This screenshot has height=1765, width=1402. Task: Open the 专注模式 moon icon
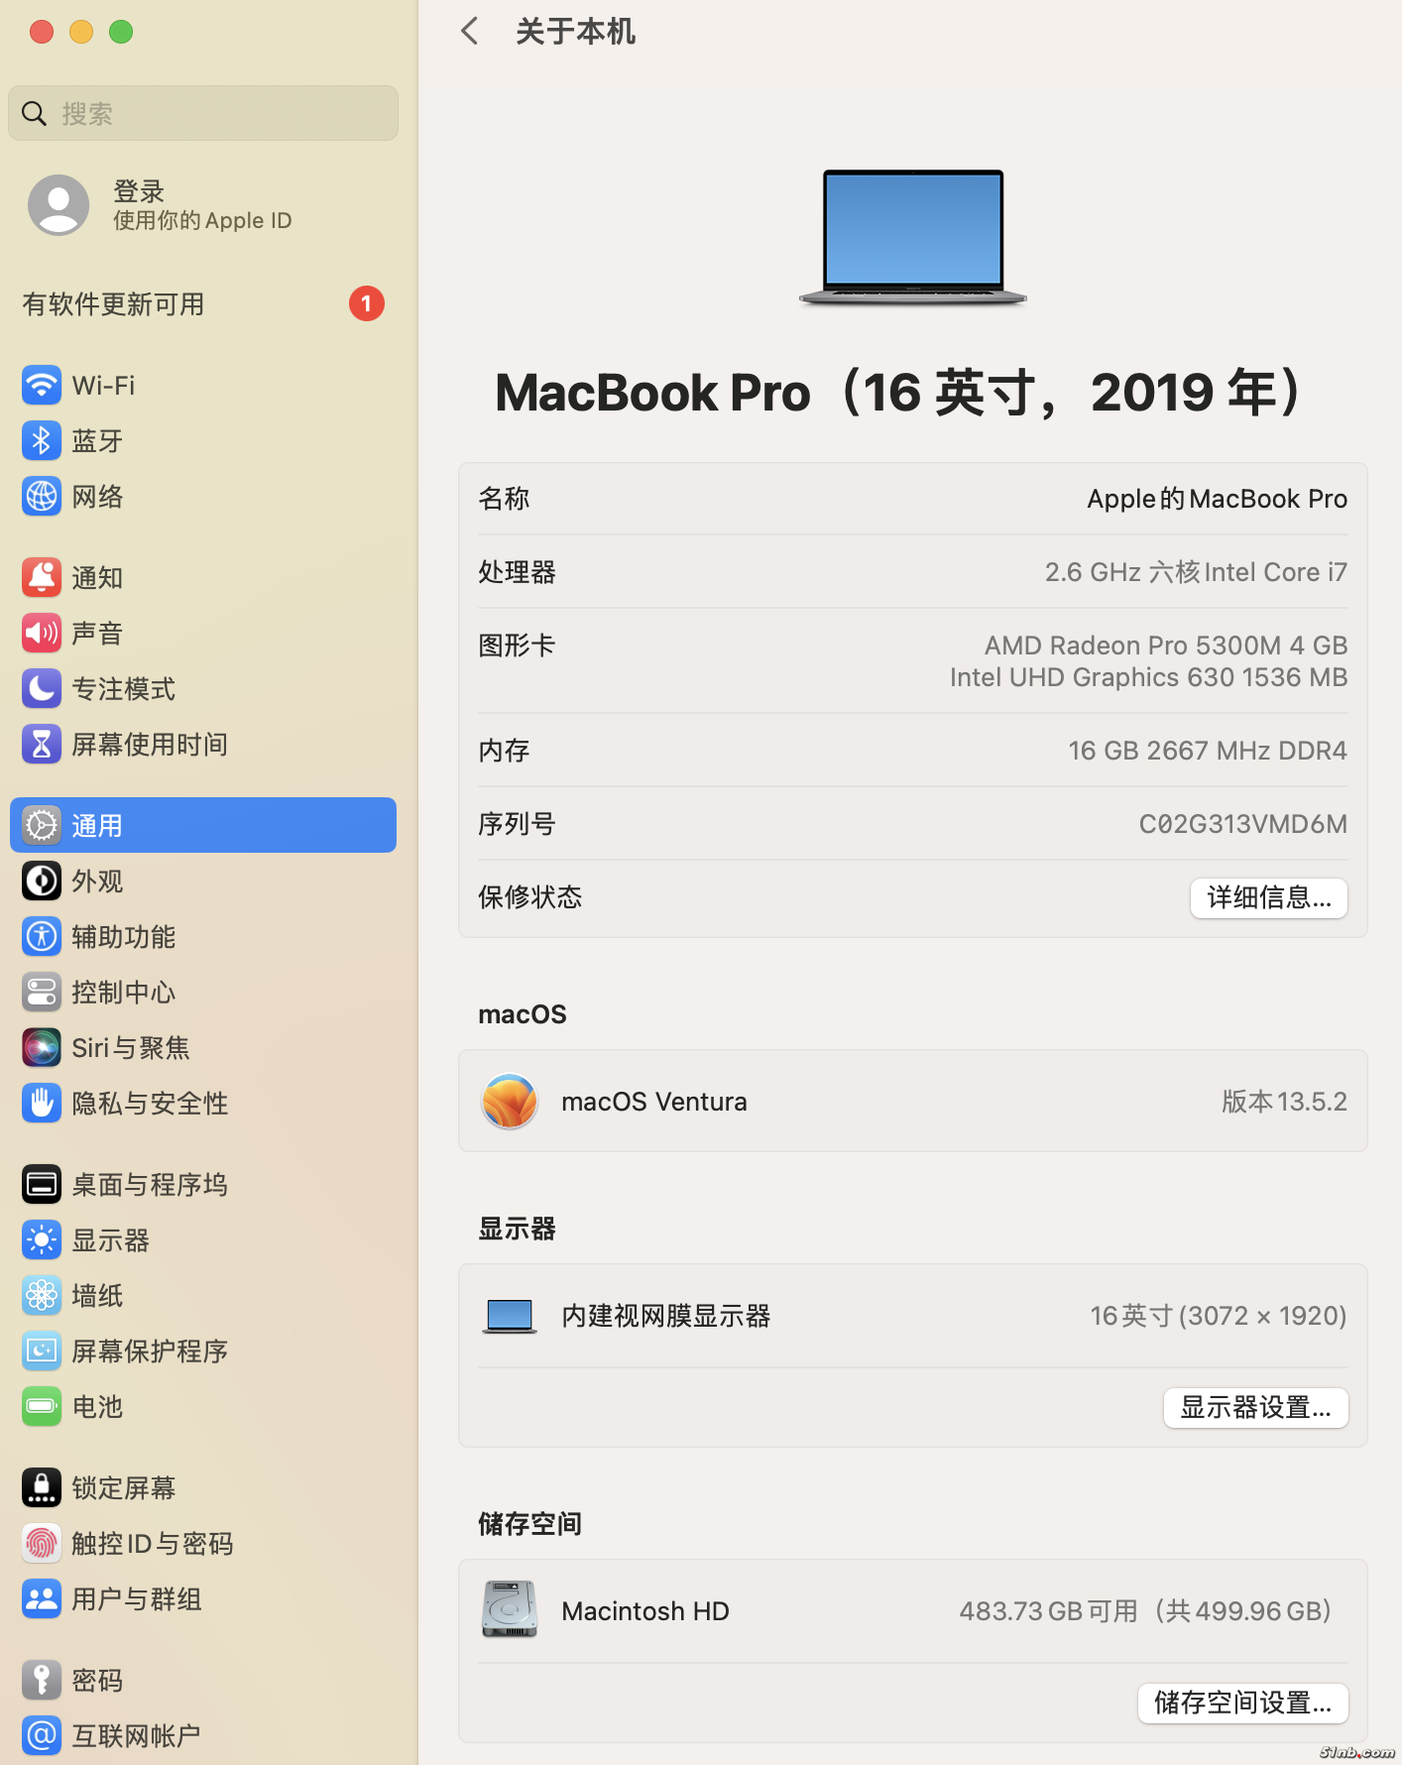42,688
